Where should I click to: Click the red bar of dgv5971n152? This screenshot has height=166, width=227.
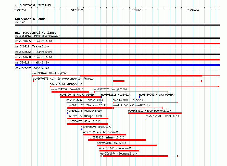(90, 108)
